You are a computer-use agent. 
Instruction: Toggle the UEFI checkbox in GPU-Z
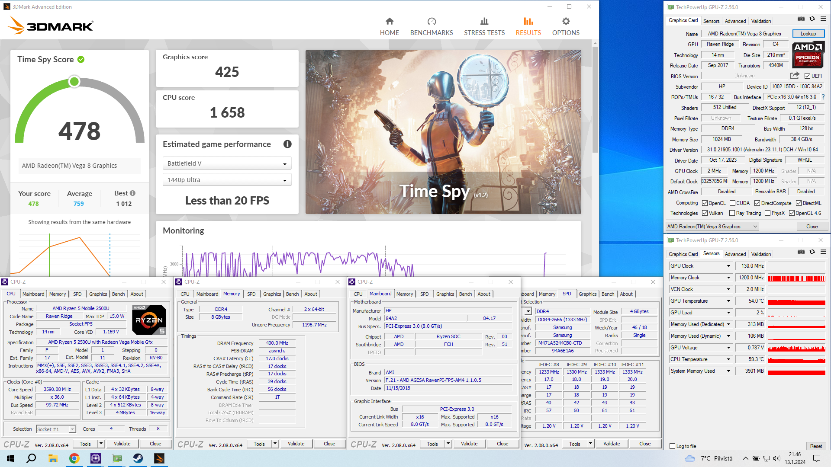pos(807,76)
